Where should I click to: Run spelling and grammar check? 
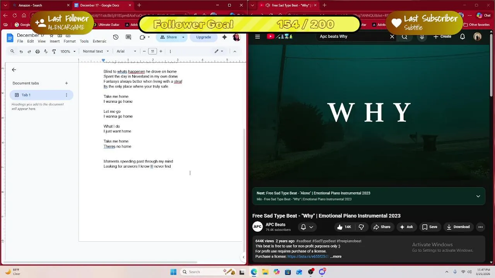point(46,51)
